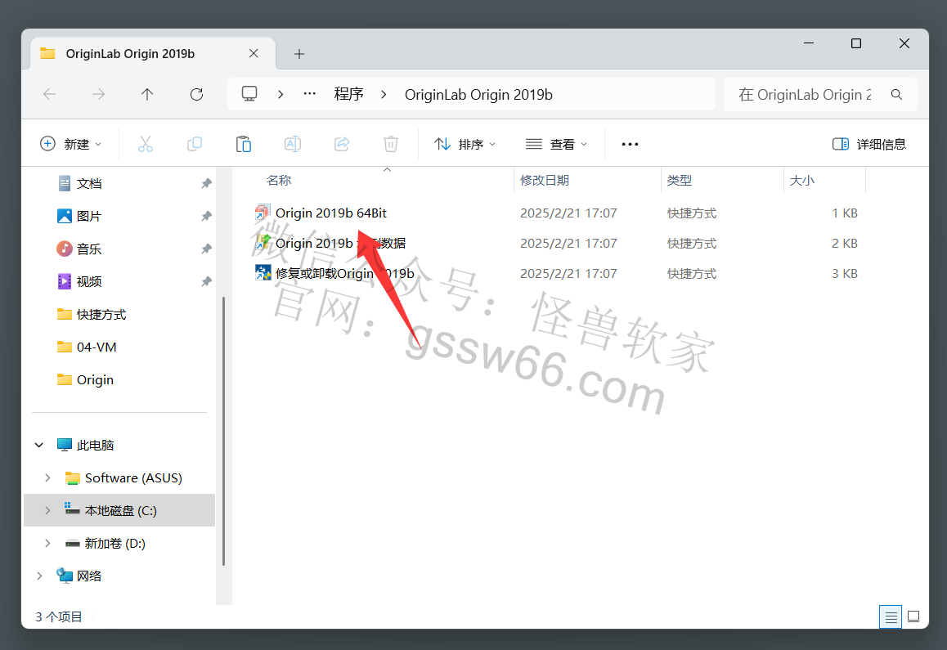This screenshot has height=650, width=947.
Task: Go forward with the right arrow
Action: (x=98, y=94)
